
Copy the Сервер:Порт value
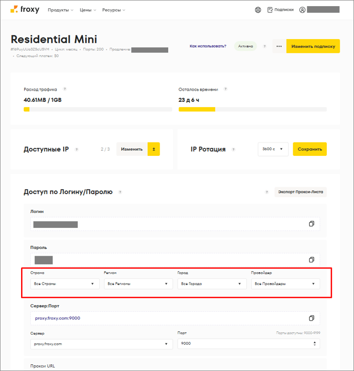point(312,318)
